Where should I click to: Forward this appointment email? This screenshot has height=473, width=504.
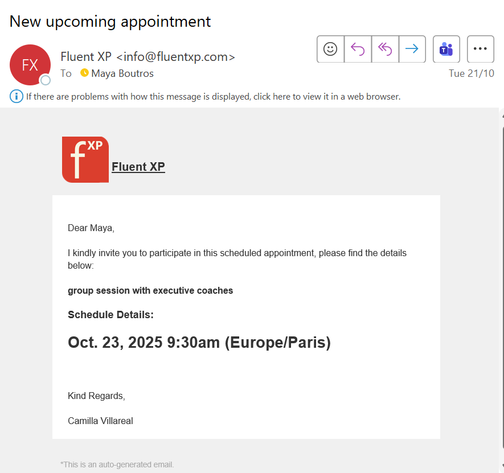(x=412, y=49)
